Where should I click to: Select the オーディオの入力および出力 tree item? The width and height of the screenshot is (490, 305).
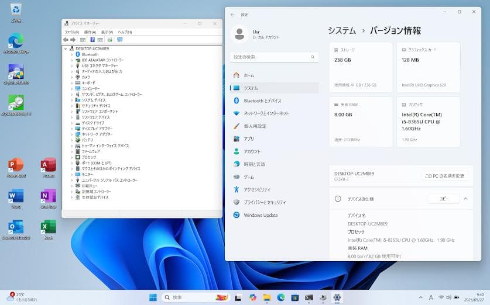(x=101, y=71)
